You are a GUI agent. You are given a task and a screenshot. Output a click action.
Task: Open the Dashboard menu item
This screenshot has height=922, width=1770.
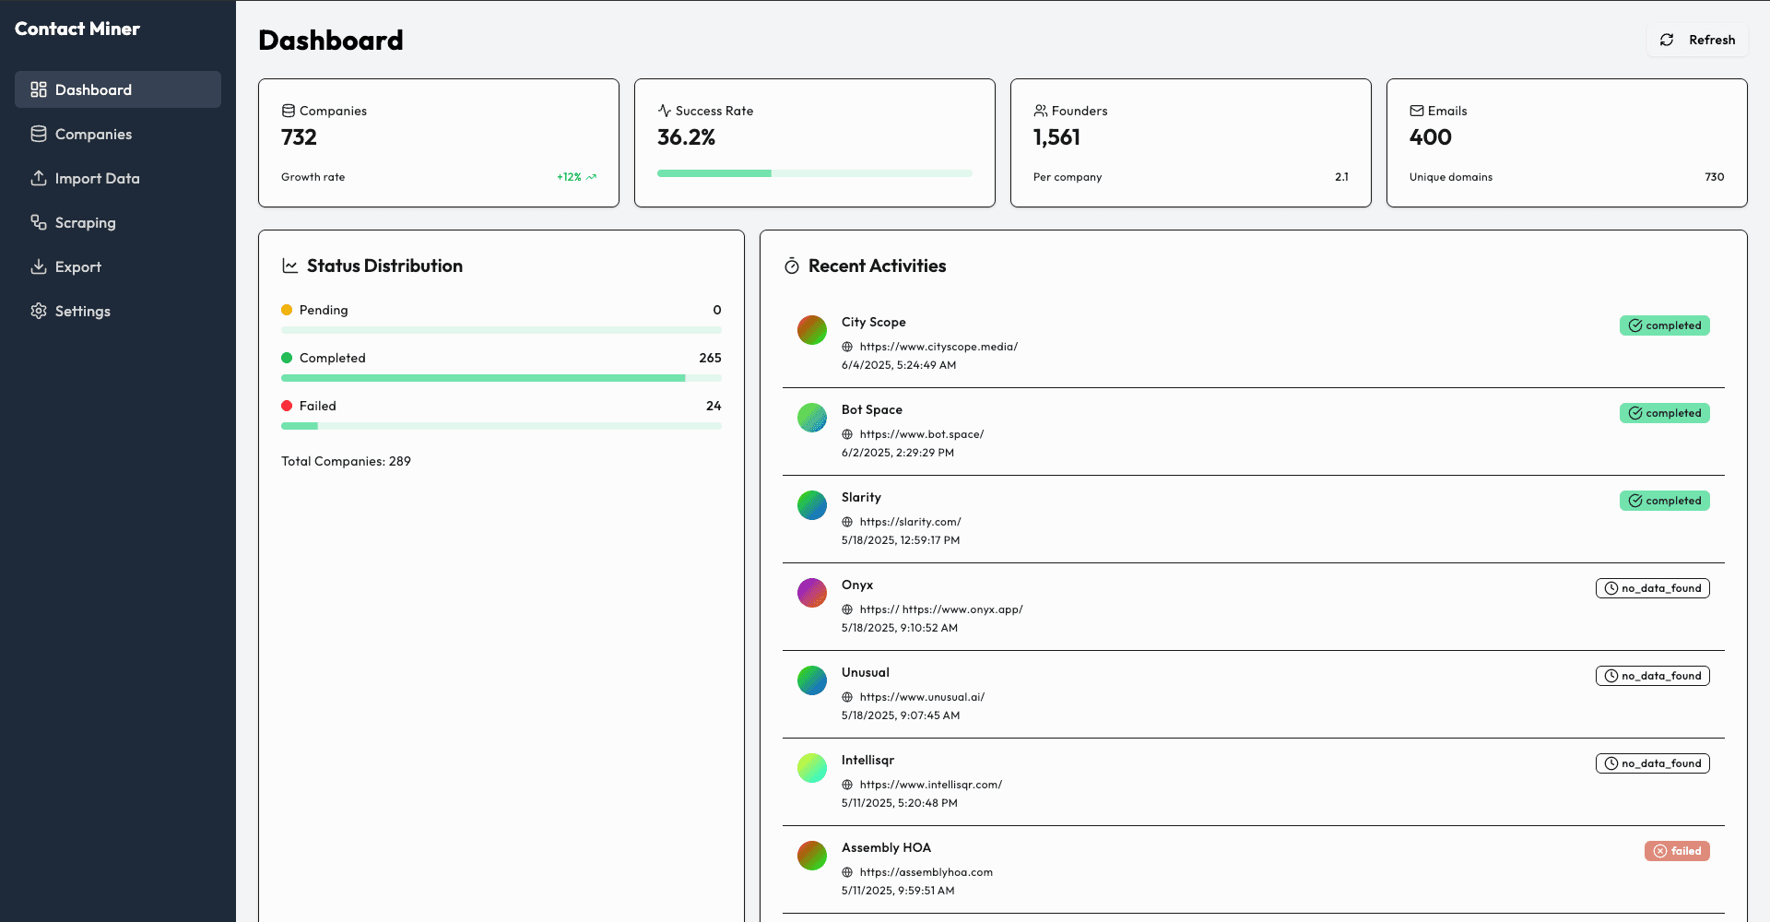[x=118, y=89]
